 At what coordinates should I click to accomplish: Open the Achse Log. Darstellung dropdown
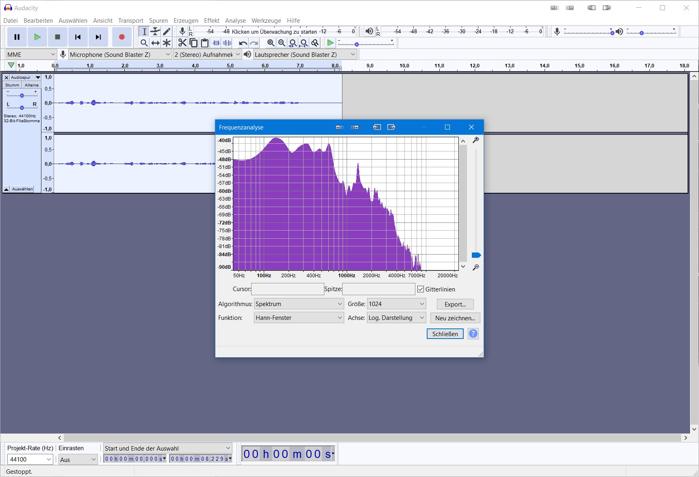point(396,318)
